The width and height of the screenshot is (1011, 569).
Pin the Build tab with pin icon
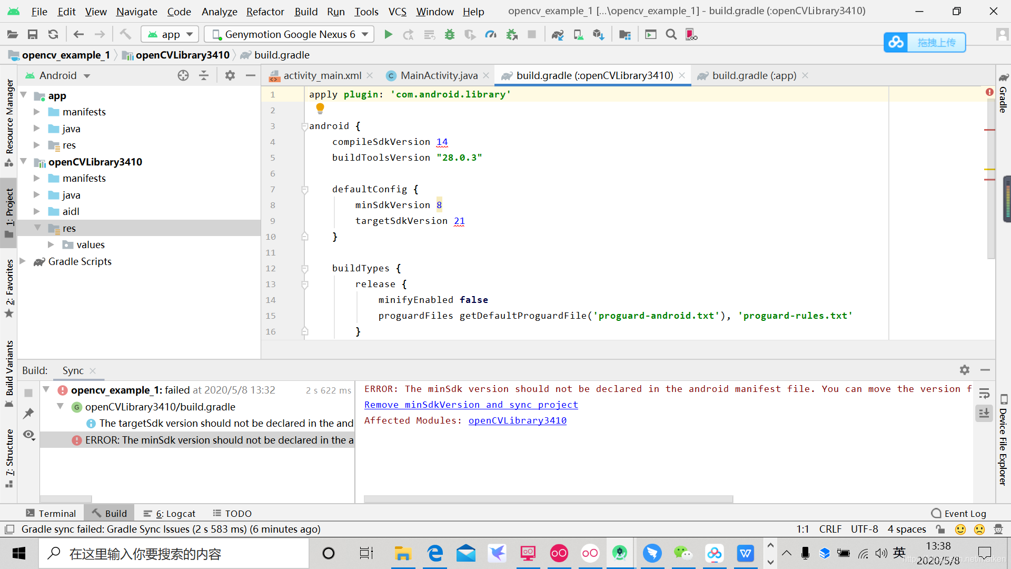(x=28, y=414)
